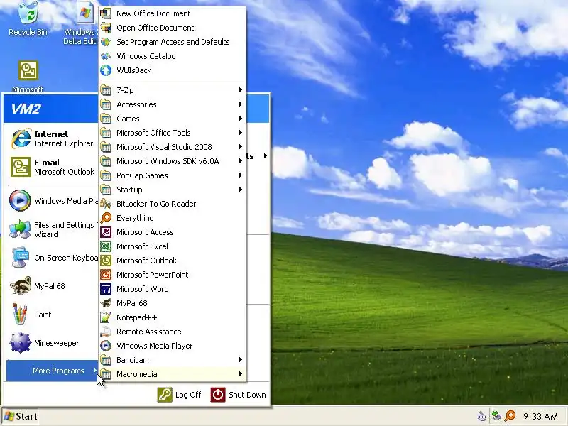Open MyPal 68 icon in the programs list

tap(106, 303)
